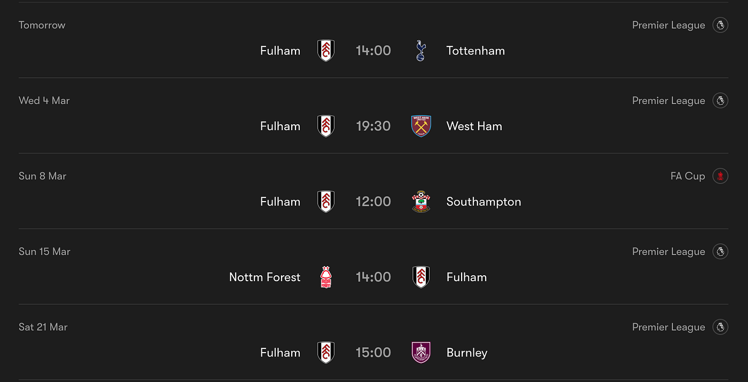Click Fulham crest in the Tottenham fixture
This screenshot has height=382, width=748.
pos(326,51)
